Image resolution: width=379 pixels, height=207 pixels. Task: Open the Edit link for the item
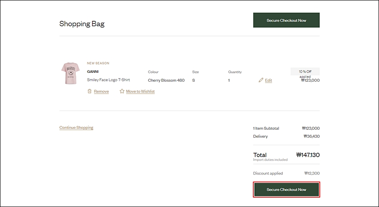click(268, 80)
